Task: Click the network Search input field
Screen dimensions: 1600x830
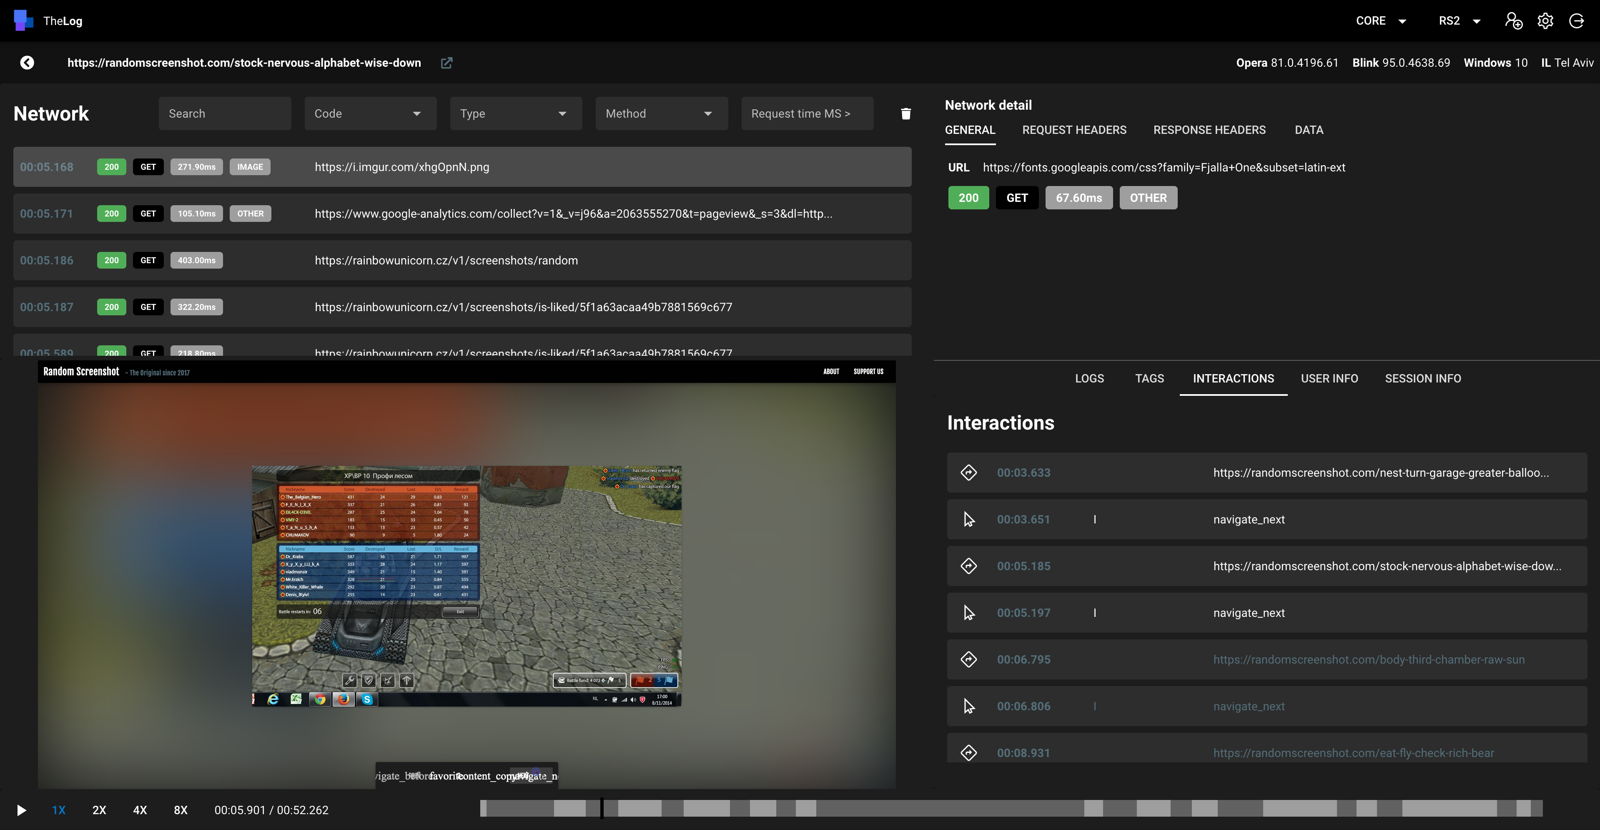Action: [224, 114]
